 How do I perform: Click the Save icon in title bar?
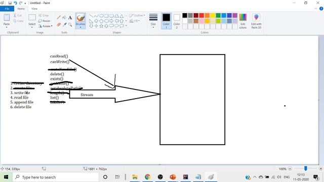pyautogui.click(x=10, y=3)
